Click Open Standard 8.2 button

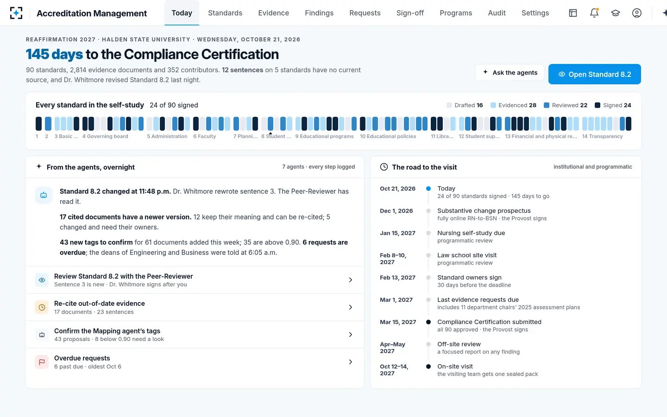(595, 74)
